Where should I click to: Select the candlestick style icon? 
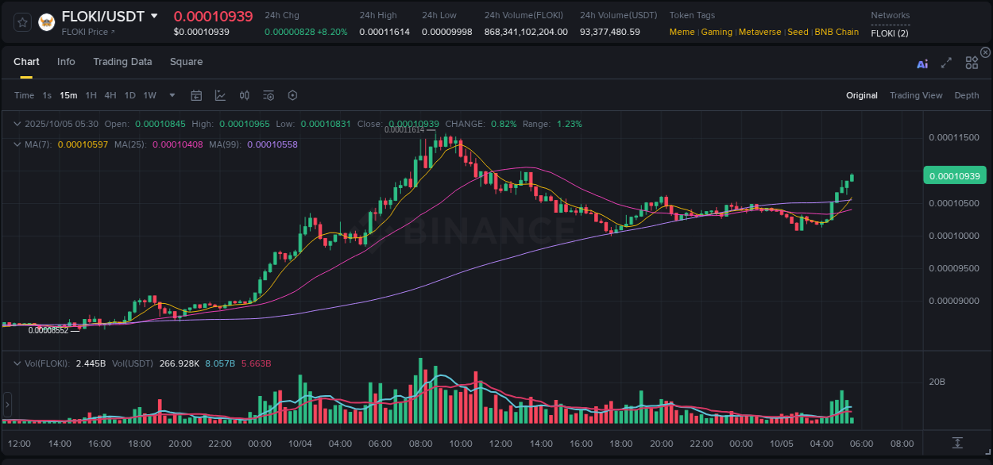pyautogui.click(x=244, y=95)
